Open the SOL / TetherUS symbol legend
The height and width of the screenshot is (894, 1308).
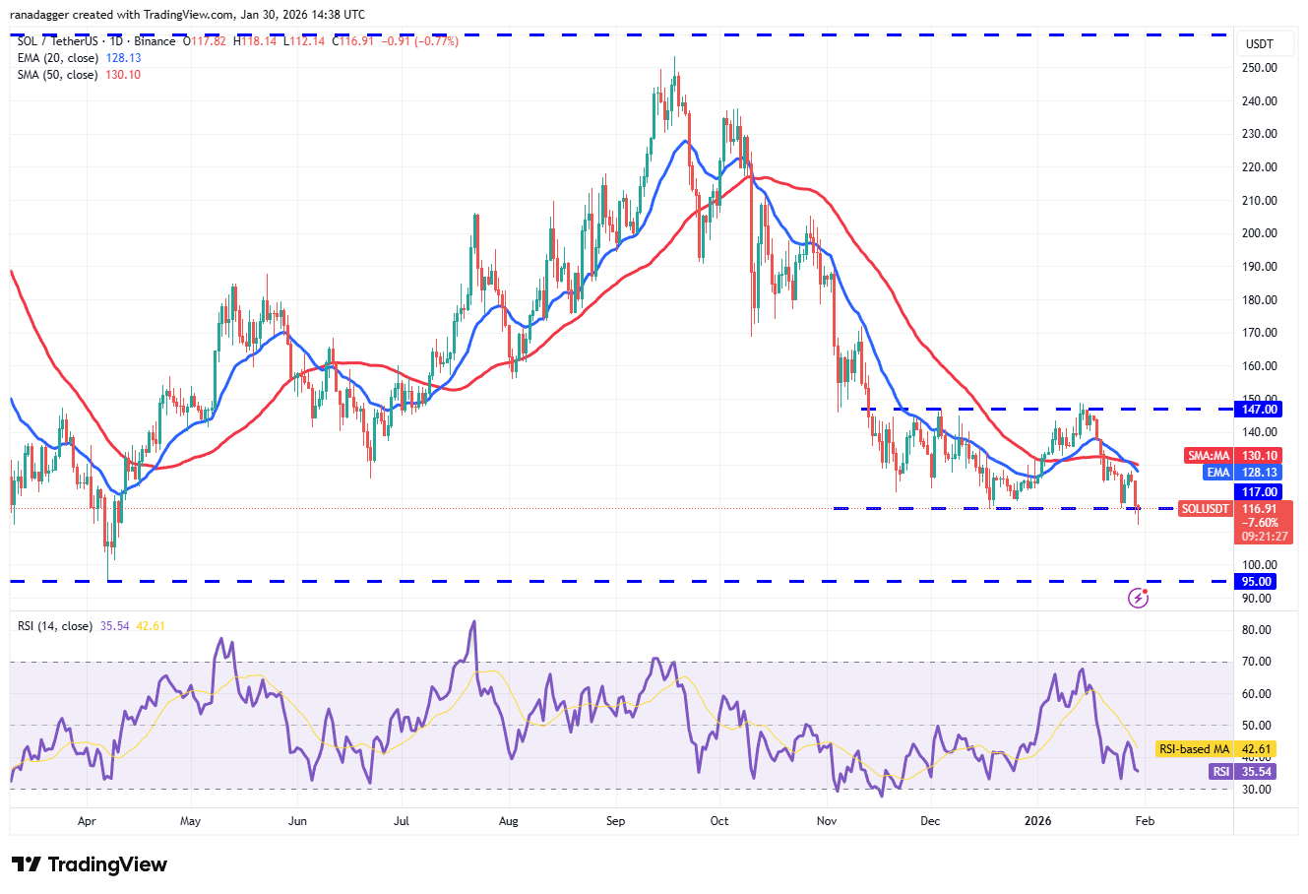(x=55, y=40)
